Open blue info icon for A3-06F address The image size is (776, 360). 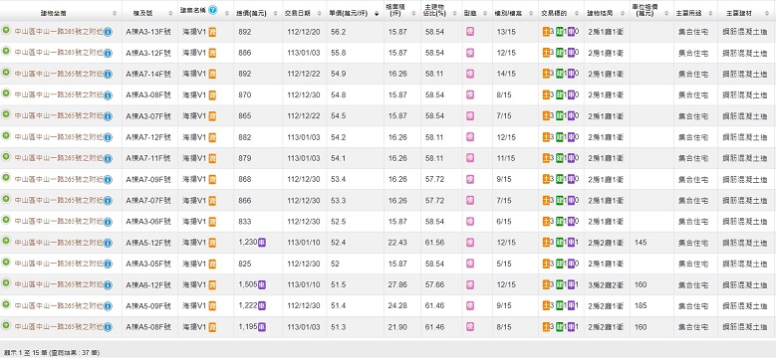(x=108, y=222)
